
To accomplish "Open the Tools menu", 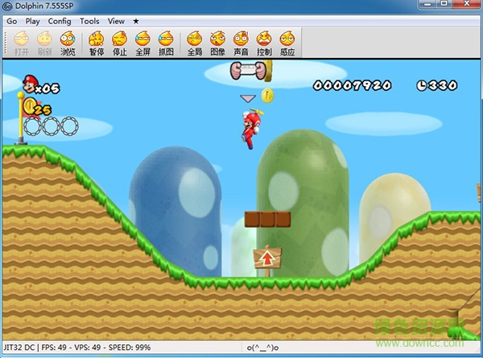I will point(90,21).
